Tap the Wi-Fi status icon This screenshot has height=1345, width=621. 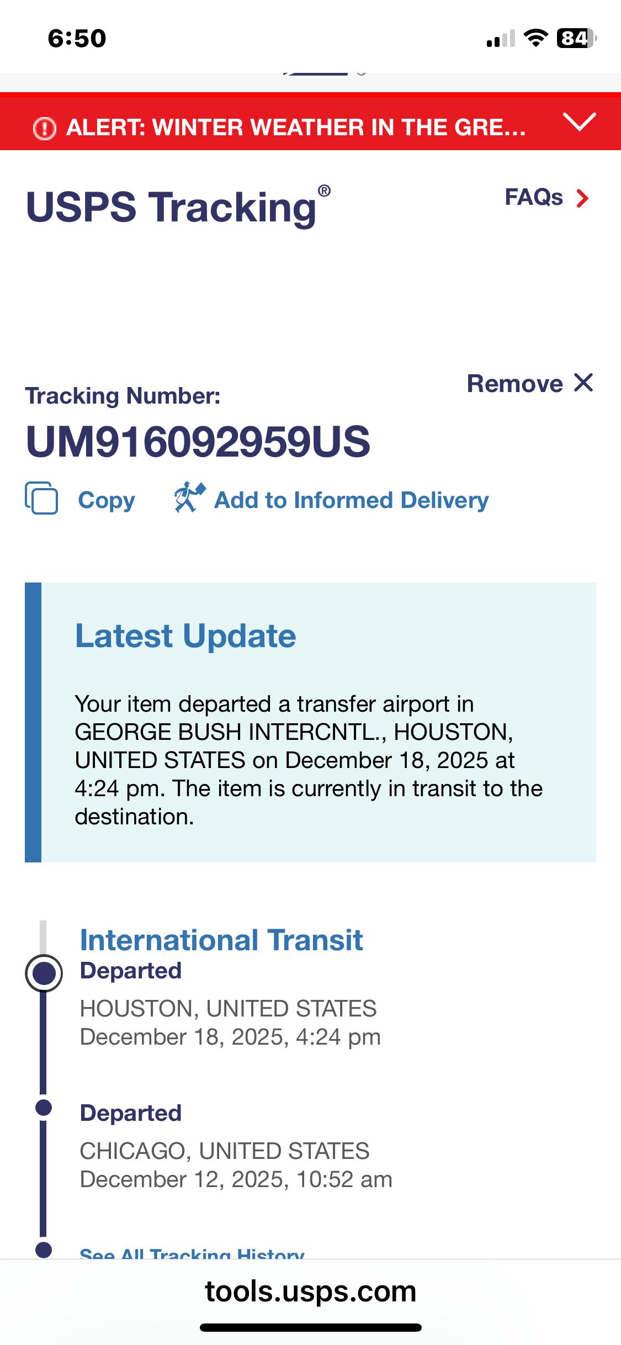[x=535, y=38]
